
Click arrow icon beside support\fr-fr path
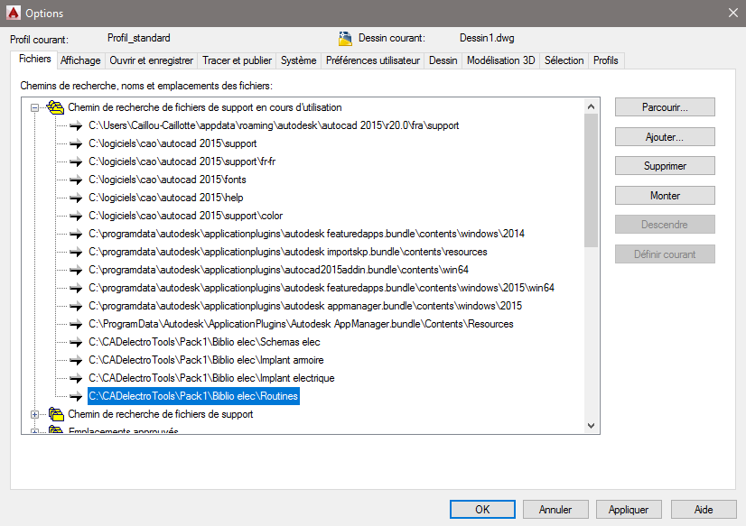[x=76, y=161]
